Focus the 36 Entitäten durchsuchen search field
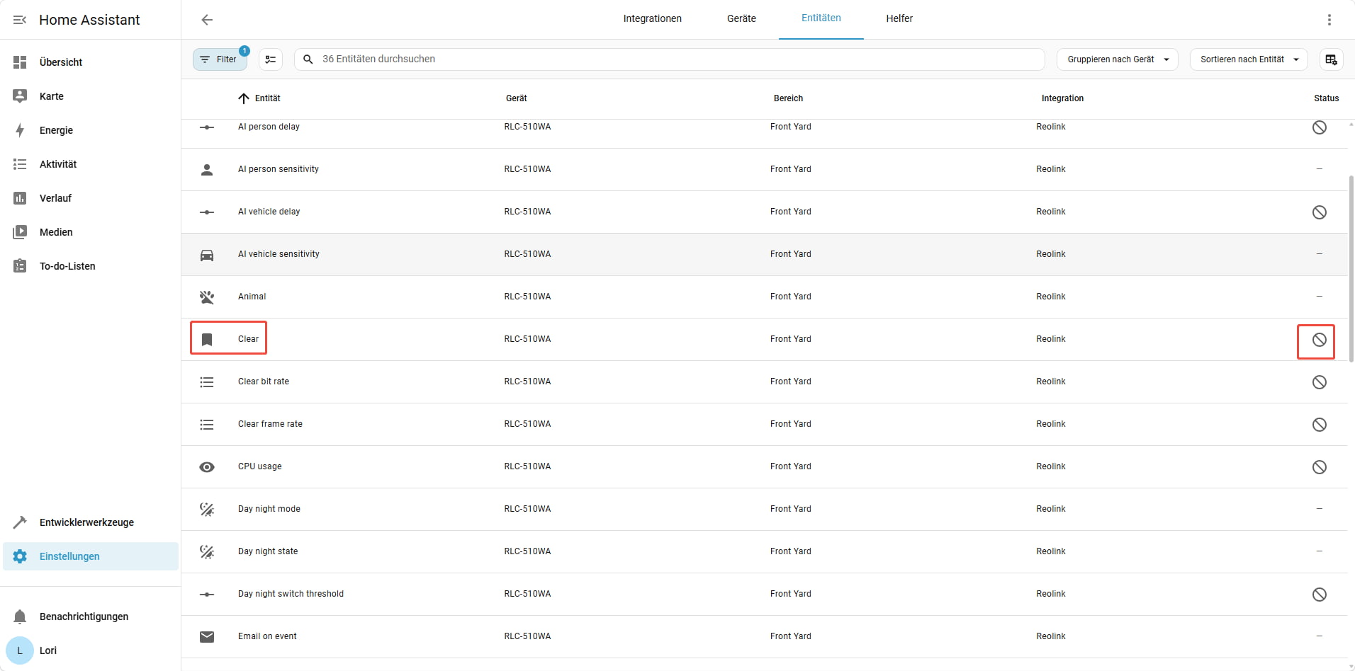Screen dimensions: 1355x671 pos(669,59)
